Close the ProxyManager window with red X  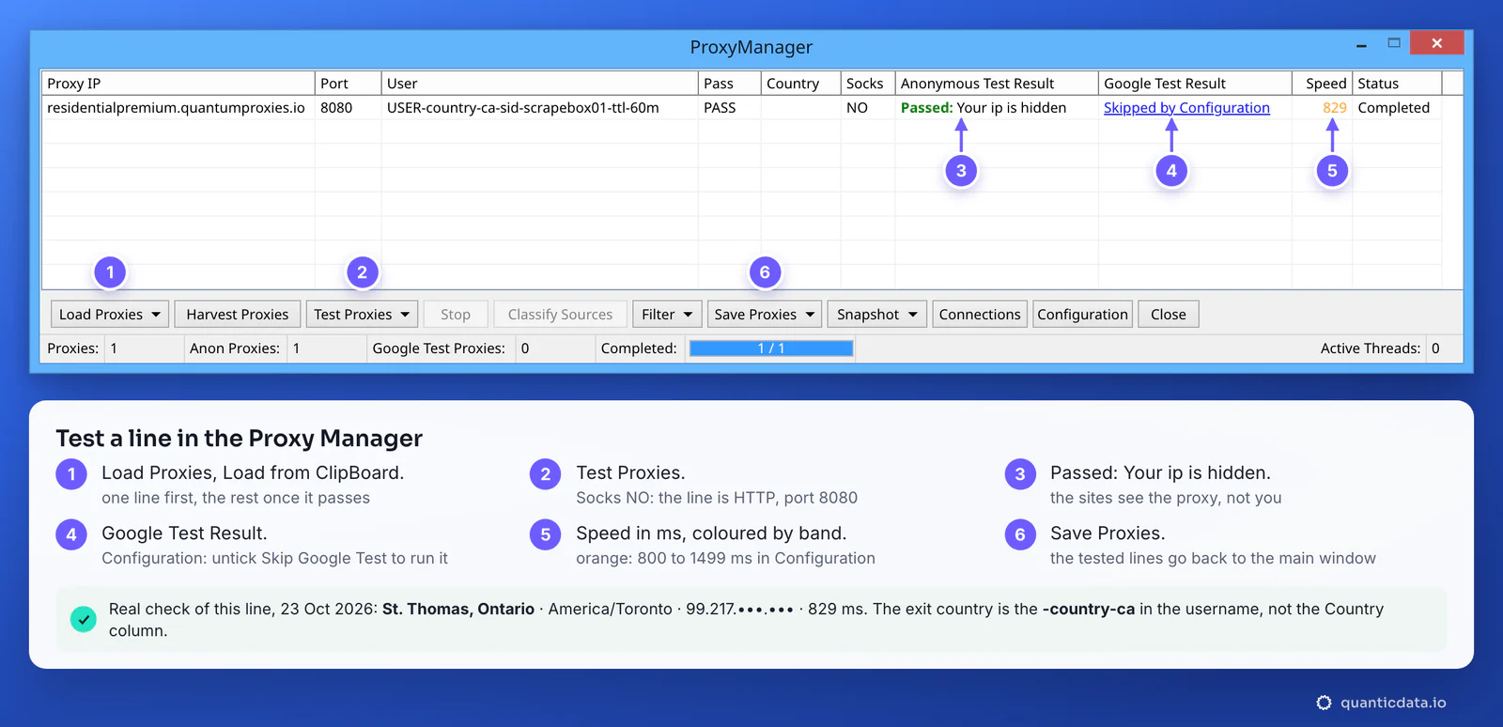click(x=1436, y=43)
